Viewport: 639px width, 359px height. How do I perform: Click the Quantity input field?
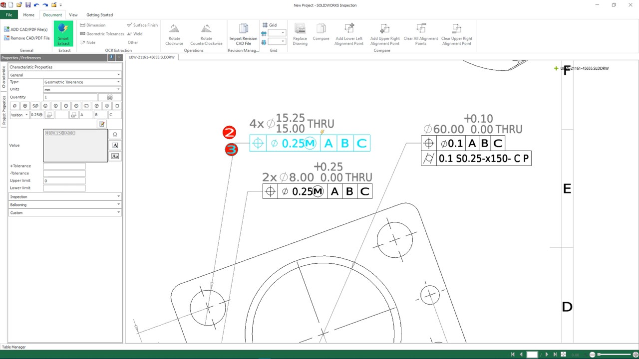point(70,97)
